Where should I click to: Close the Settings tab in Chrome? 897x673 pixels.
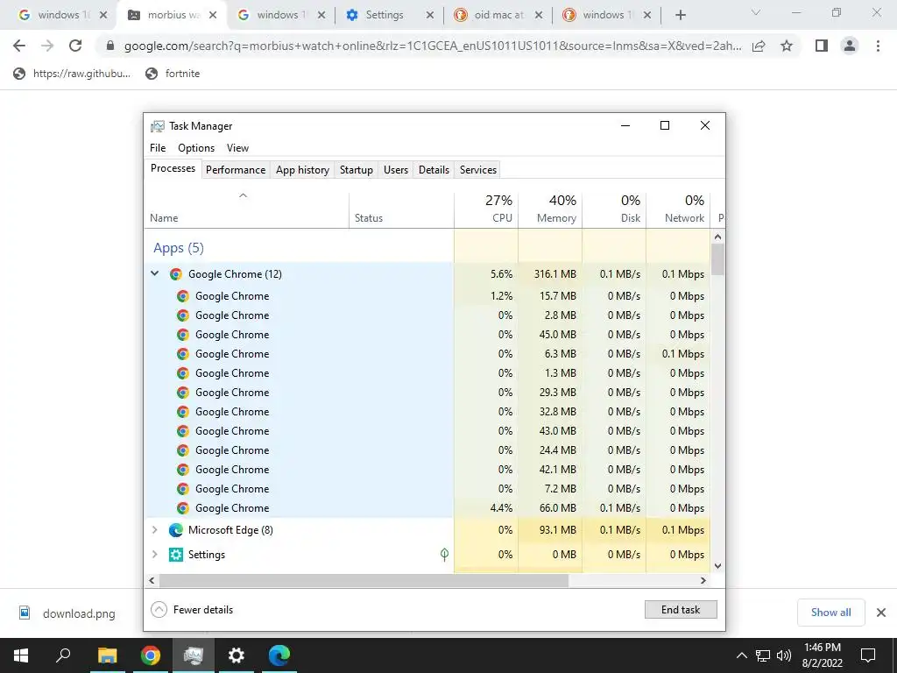tap(430, 15)
